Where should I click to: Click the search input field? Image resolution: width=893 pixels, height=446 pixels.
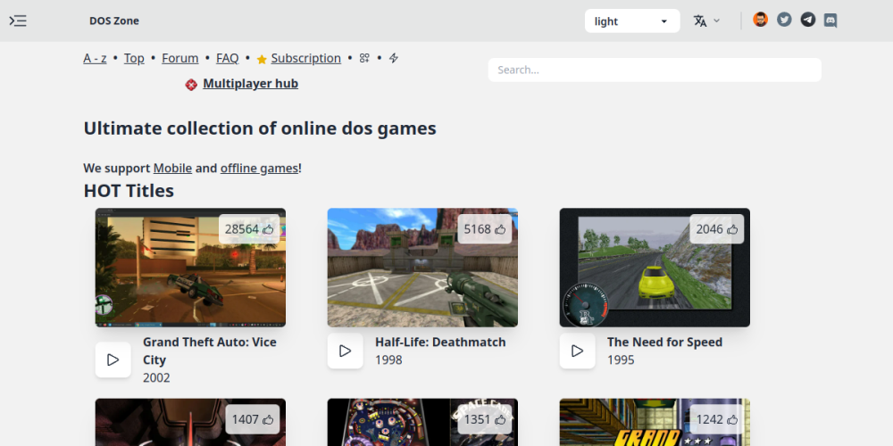click(654, 70)
